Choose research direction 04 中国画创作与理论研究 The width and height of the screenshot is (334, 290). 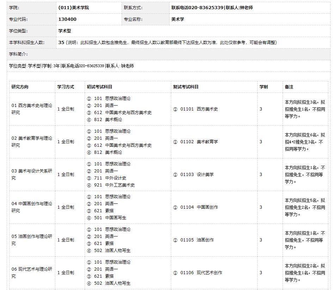pyautogui.click(x=31, y=207)
